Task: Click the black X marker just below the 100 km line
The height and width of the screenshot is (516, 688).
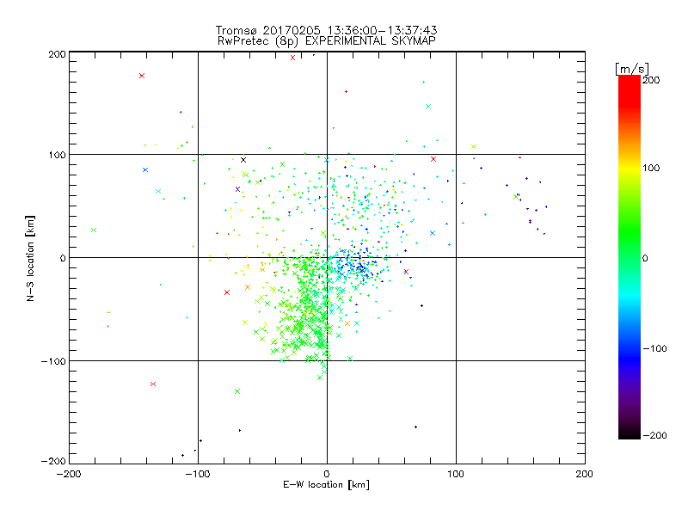Action: click(243, 160)
